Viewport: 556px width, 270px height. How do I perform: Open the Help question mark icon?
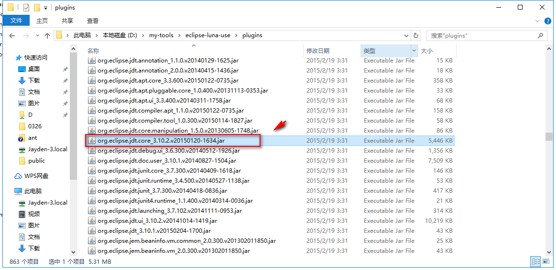coord(548,21)
